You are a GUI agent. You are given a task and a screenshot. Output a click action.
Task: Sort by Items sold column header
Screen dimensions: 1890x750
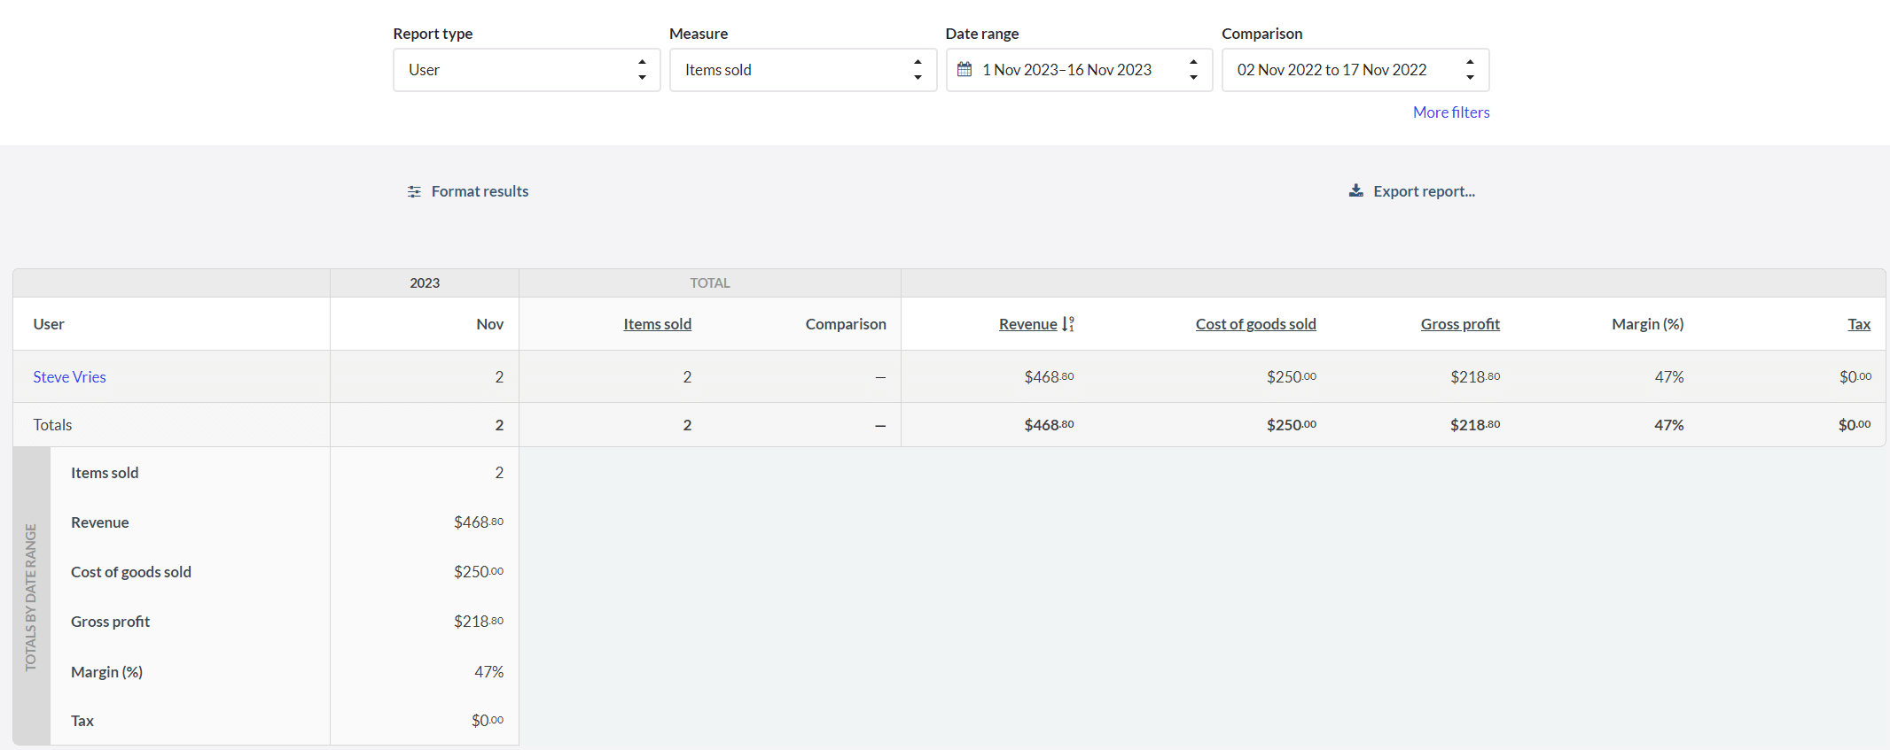click(657, 324)
